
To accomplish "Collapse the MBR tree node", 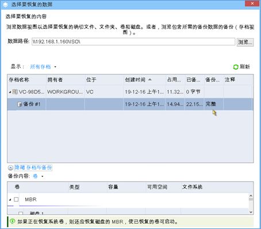I will point(10,200).
